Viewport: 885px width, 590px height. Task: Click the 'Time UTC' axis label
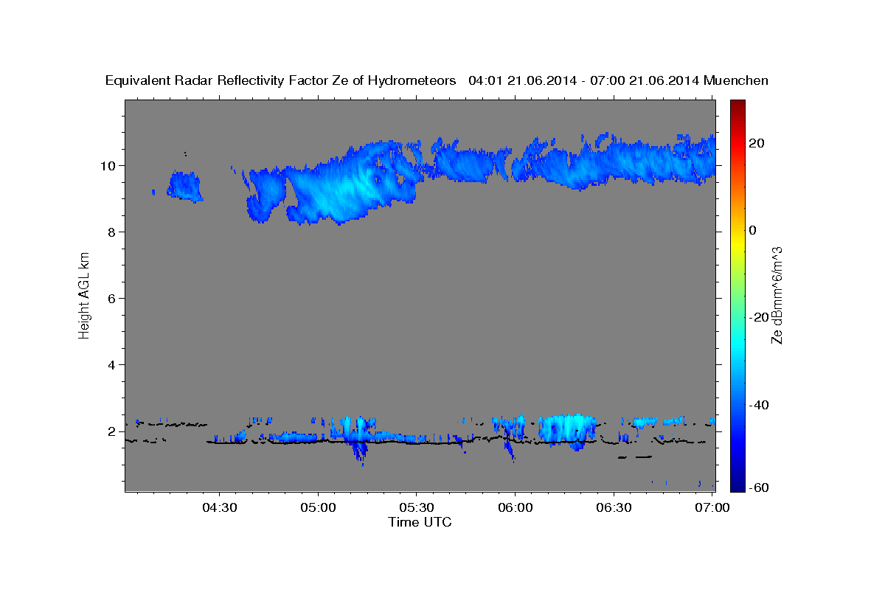click(x=420, y=522)
